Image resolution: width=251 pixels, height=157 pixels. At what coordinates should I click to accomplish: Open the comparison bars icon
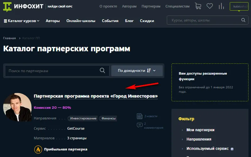coord(221,6)
